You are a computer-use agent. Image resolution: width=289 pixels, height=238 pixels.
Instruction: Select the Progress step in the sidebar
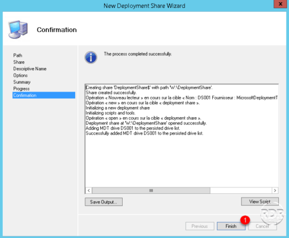coord(21,89)
